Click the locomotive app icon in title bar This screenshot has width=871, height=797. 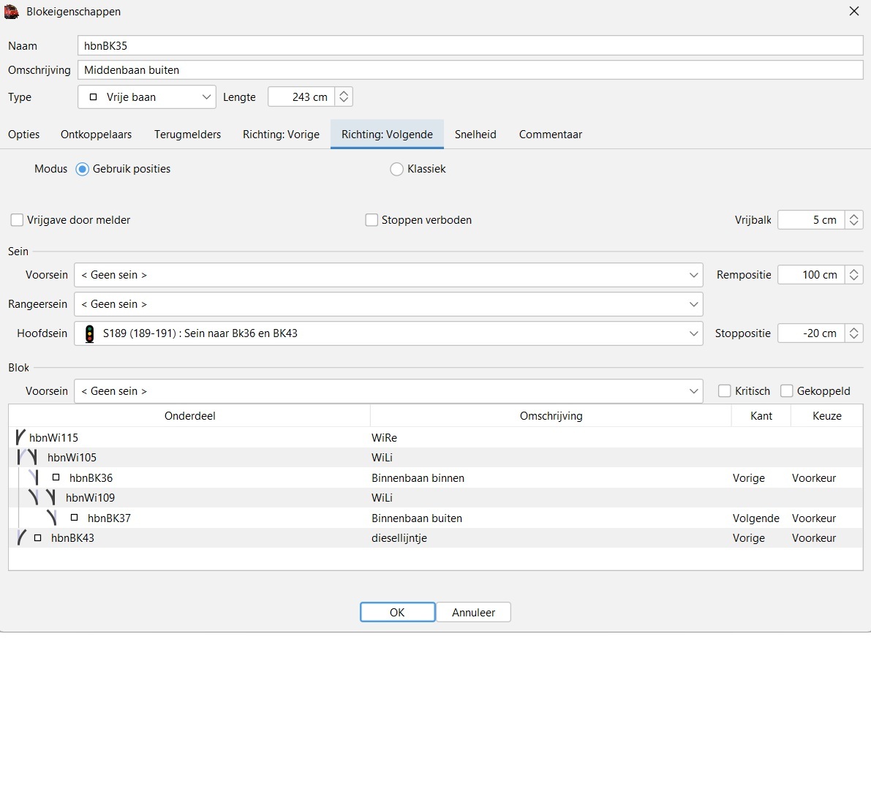pyautogui.click(x=12, y=12)
